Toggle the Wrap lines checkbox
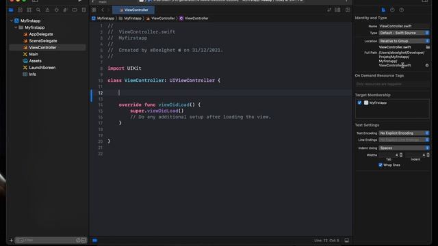Screen dimensions: 438x246 pos(381,165)
